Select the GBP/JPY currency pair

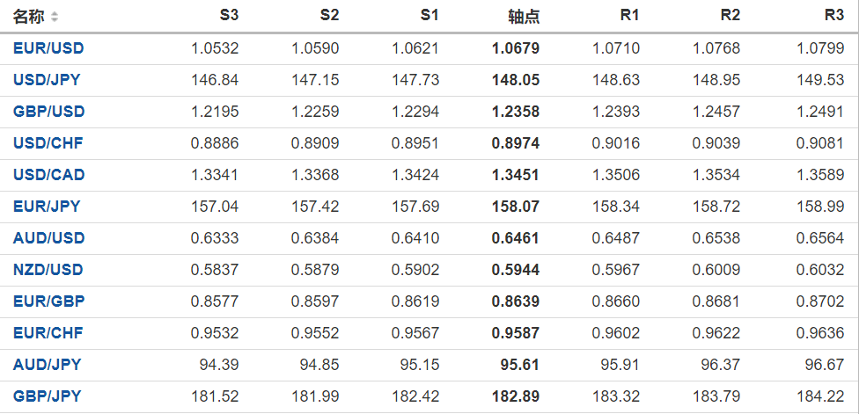point(47,396)
